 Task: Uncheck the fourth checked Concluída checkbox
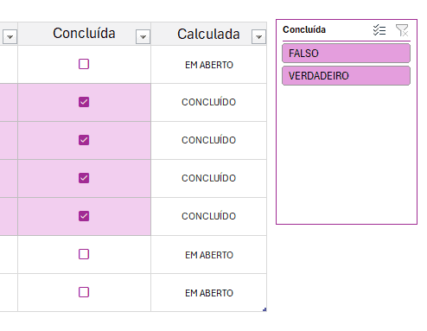[84, 216]
